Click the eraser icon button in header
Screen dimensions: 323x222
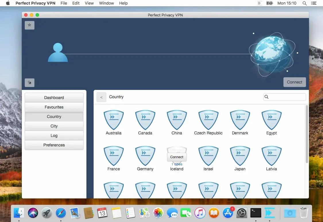click(x=29, y=83)
